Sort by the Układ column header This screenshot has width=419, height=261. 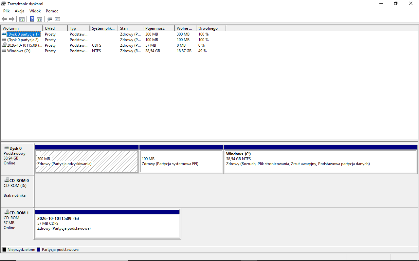(x=55, y=28)
